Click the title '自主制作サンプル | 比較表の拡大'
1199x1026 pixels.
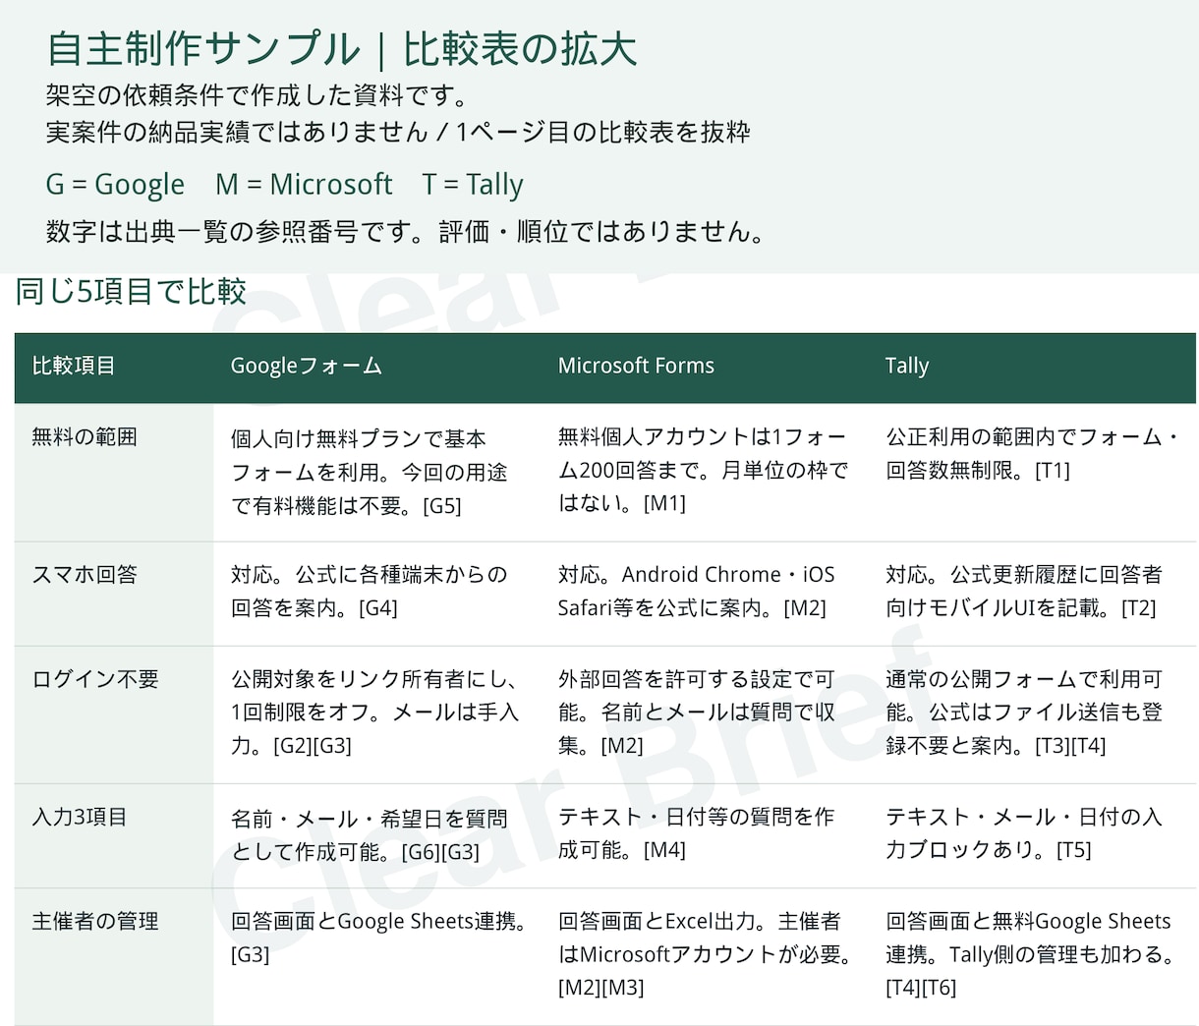[x=341, y=49]
